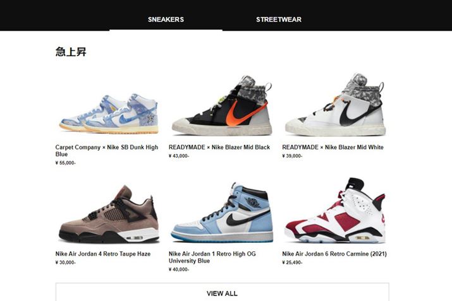Click the ¥ 43,000- price label
Screen dimensions: 452x301
[x=179, y=156]
